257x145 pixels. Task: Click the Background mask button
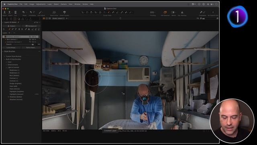click(x=31, y=26)
